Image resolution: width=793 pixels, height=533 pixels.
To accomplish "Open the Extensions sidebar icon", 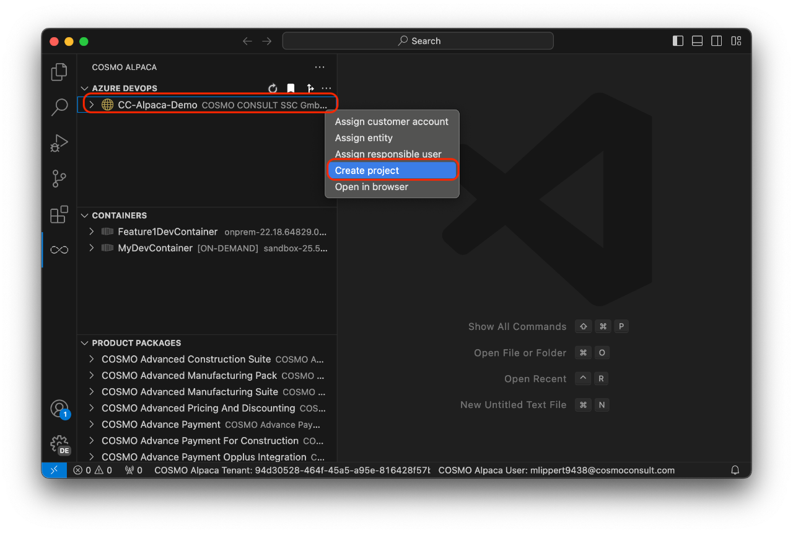I will tap(59, 214).
